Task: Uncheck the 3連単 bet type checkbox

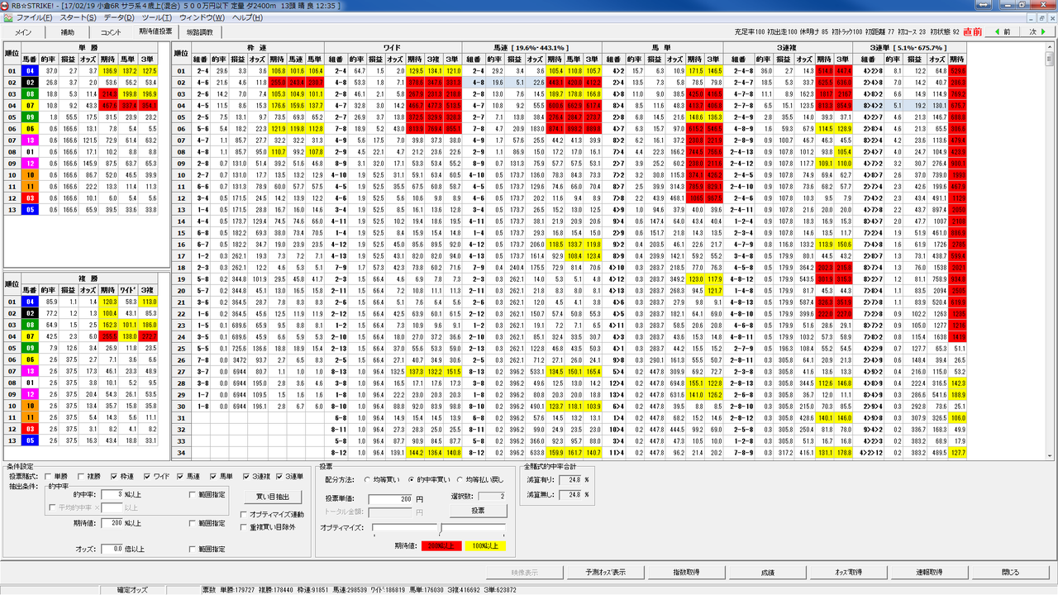Action: coord(279,477)
